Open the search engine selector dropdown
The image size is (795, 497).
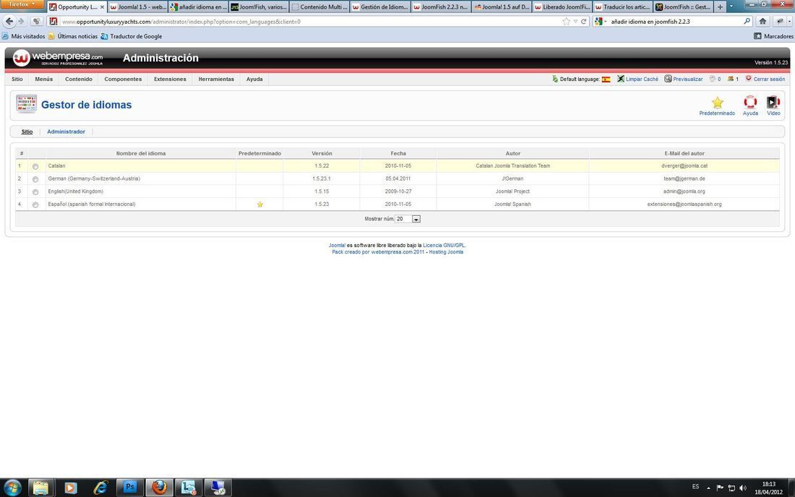601,21
